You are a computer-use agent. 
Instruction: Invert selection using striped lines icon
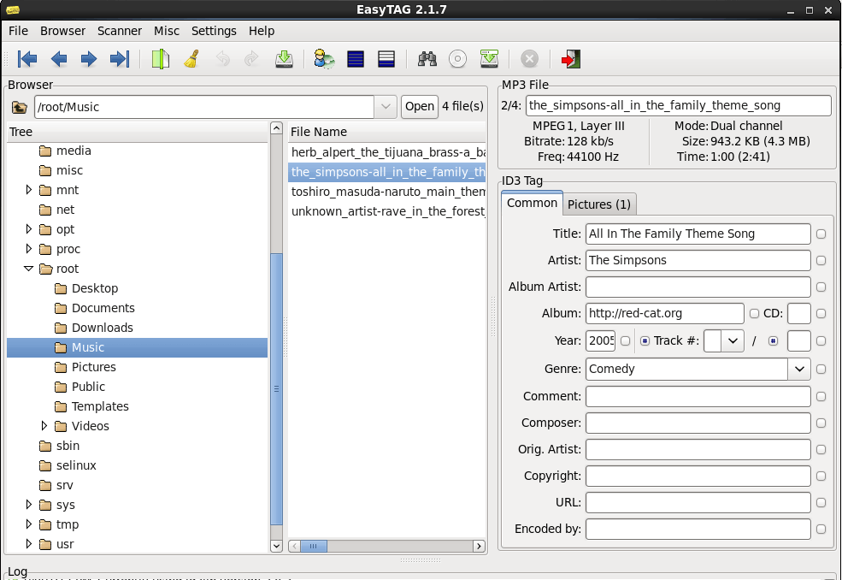386,59
